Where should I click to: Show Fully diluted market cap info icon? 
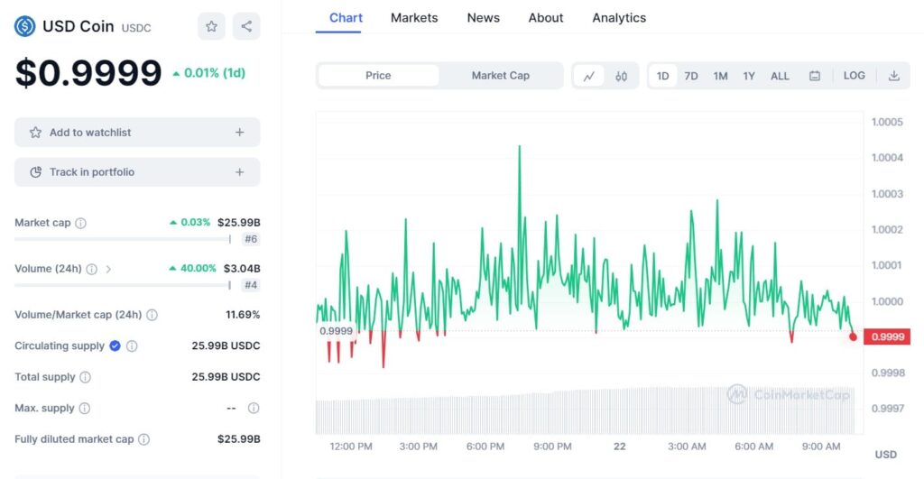143,439
